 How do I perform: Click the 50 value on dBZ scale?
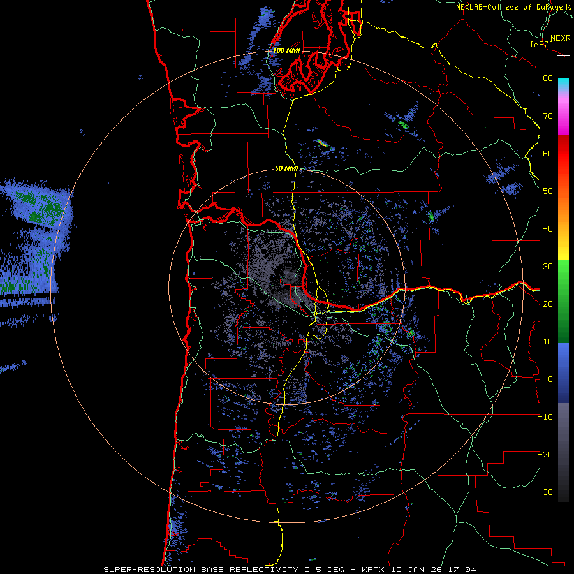coord(548,191)
